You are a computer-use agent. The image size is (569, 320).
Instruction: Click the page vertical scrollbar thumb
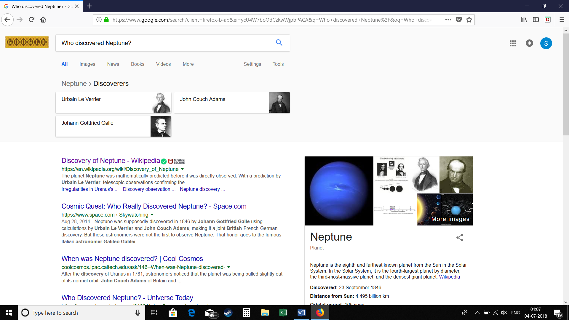566,84
